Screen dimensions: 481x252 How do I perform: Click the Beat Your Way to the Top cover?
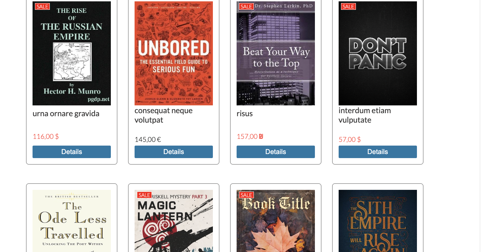pyautogui.click(x=276, y=53)
